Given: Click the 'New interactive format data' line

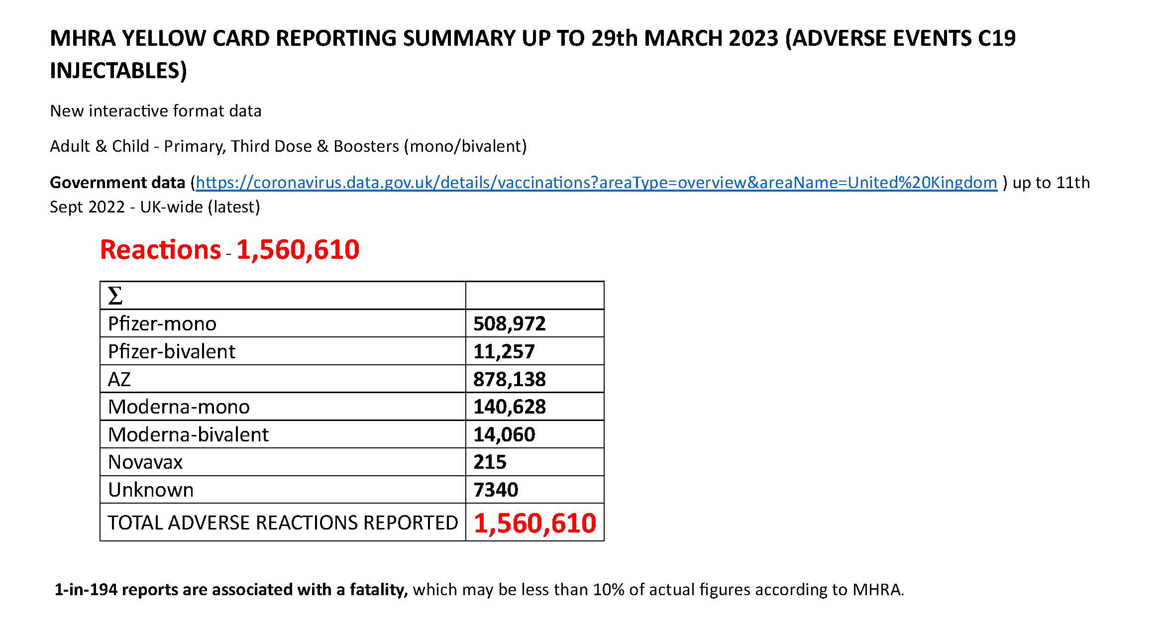Looking at the screenshot, I should click(156, 110).
